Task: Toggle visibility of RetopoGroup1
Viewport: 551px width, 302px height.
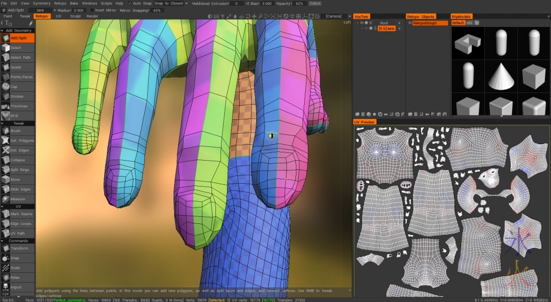Action: point(409,23)
